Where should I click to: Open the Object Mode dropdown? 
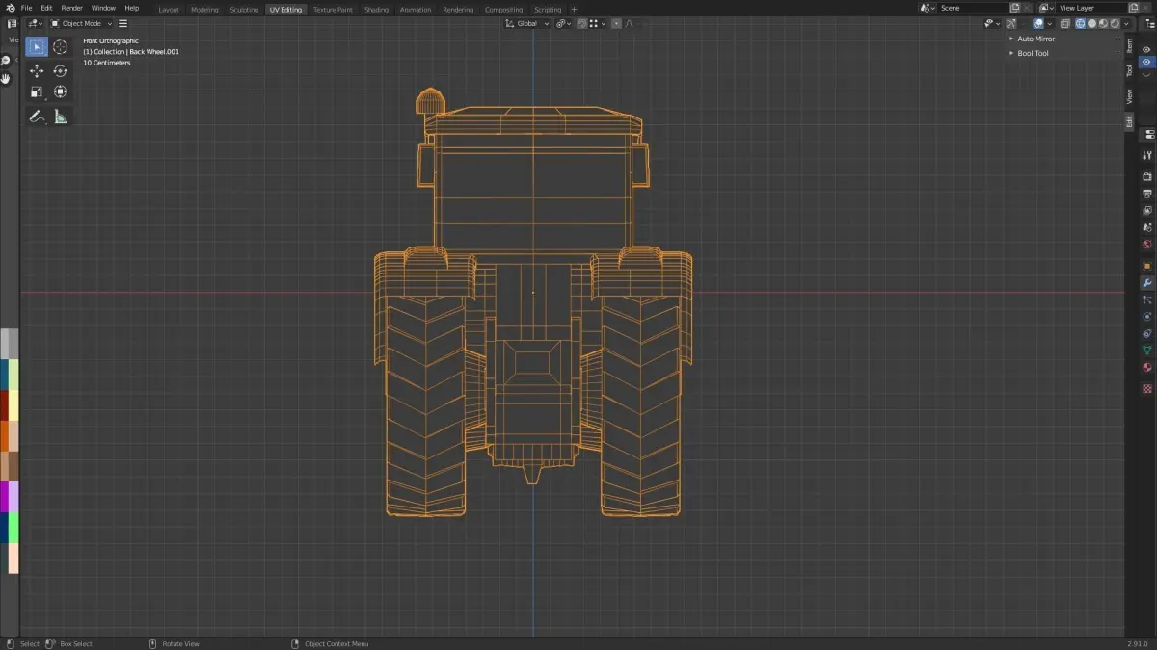click(x=81, y=23)
